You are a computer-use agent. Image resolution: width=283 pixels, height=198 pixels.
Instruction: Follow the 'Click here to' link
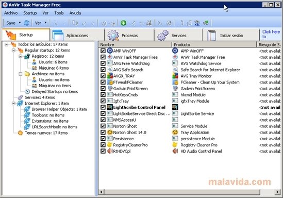(271, 34)
